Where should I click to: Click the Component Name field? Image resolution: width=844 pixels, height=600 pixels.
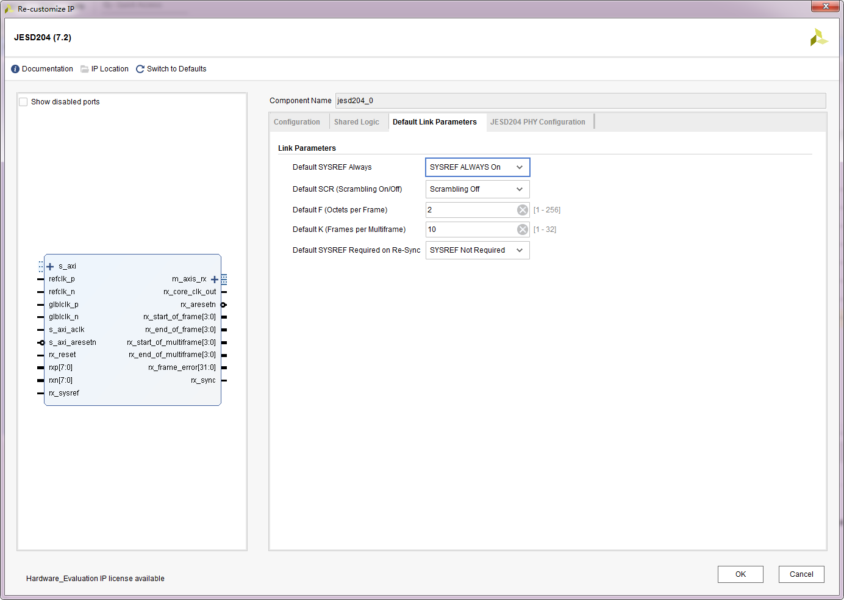pos(581,101)
